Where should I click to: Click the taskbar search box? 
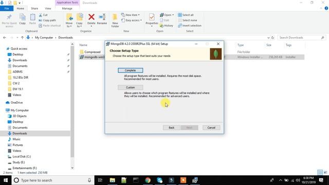53,180
